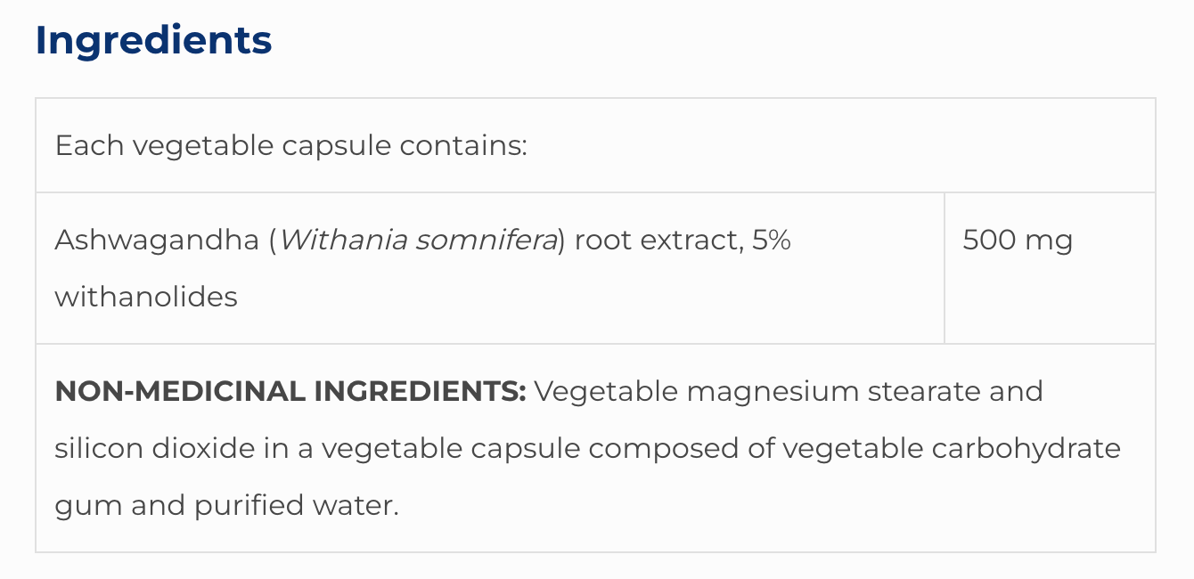Click the words 'purified water'
Viewport: 1194px width, 579px height.
pos(296,505)
